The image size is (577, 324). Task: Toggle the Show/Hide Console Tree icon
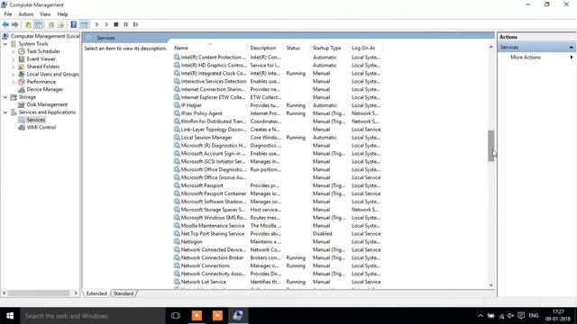pos(38,24)
